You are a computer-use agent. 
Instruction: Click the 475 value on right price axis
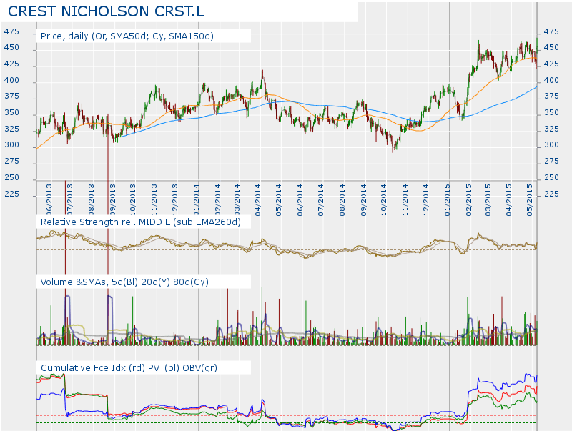551,31
